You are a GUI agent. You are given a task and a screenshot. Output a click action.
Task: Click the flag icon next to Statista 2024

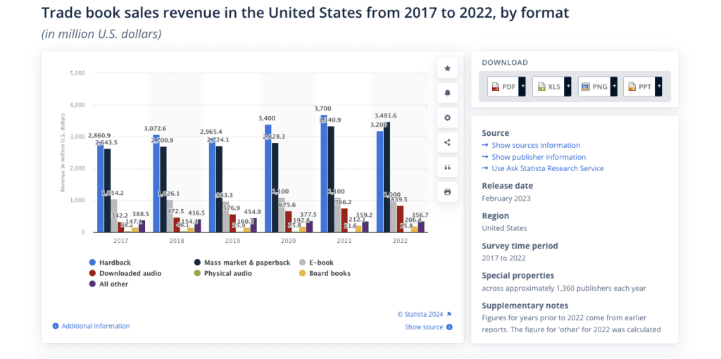tap(449, 314)
